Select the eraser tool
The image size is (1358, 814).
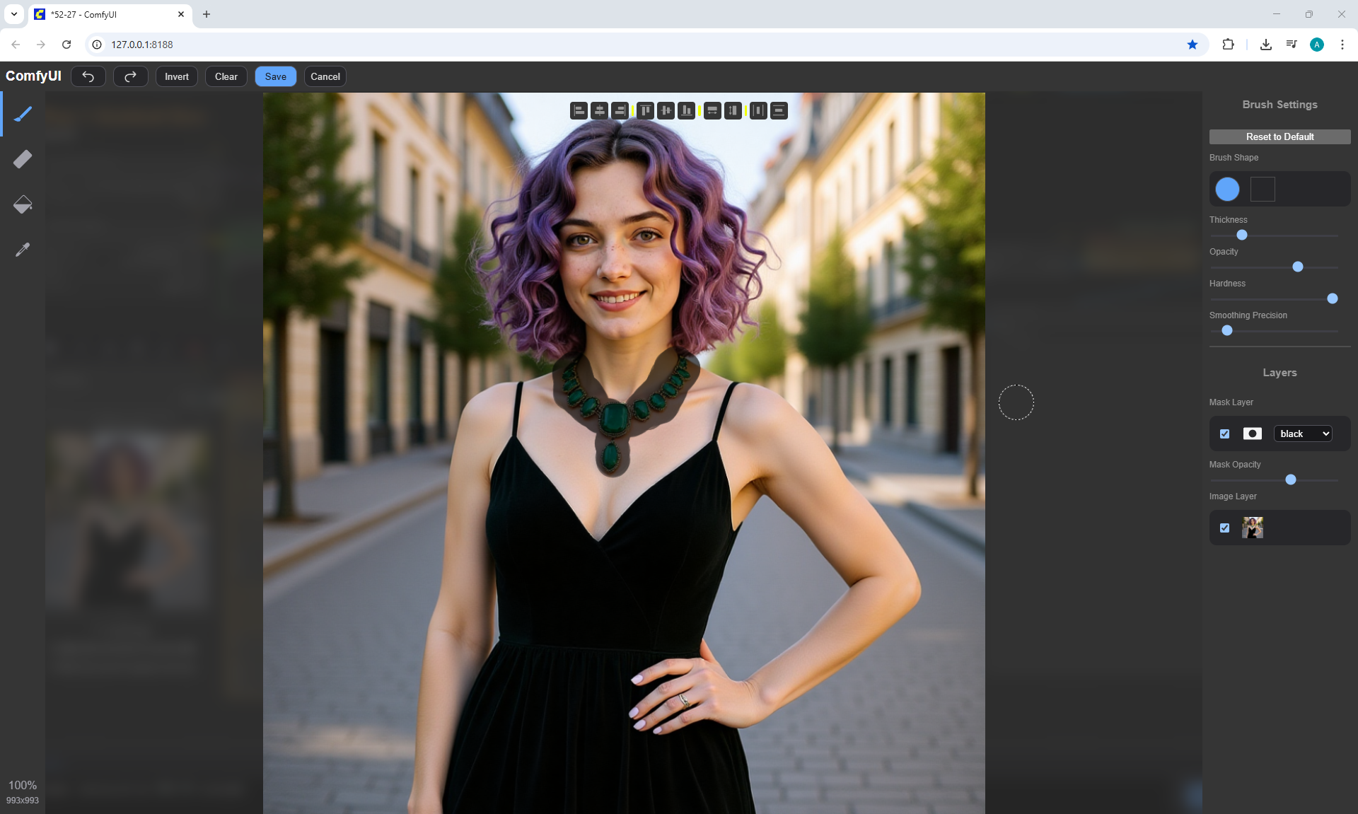coord(23,159)
